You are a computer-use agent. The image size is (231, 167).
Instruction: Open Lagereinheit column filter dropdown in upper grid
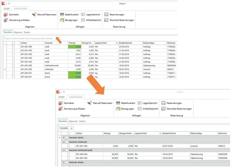click(117, 43)
